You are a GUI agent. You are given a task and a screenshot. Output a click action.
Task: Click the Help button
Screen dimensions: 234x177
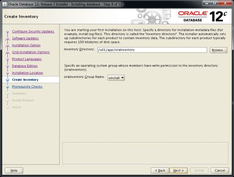pyautogui.click(x=14, y=170)
